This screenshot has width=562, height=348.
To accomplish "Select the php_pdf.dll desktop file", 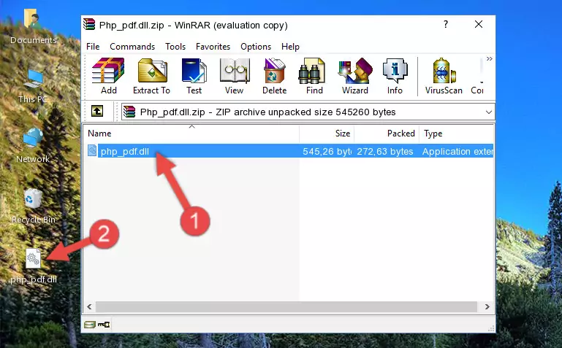I will [34, 266].
